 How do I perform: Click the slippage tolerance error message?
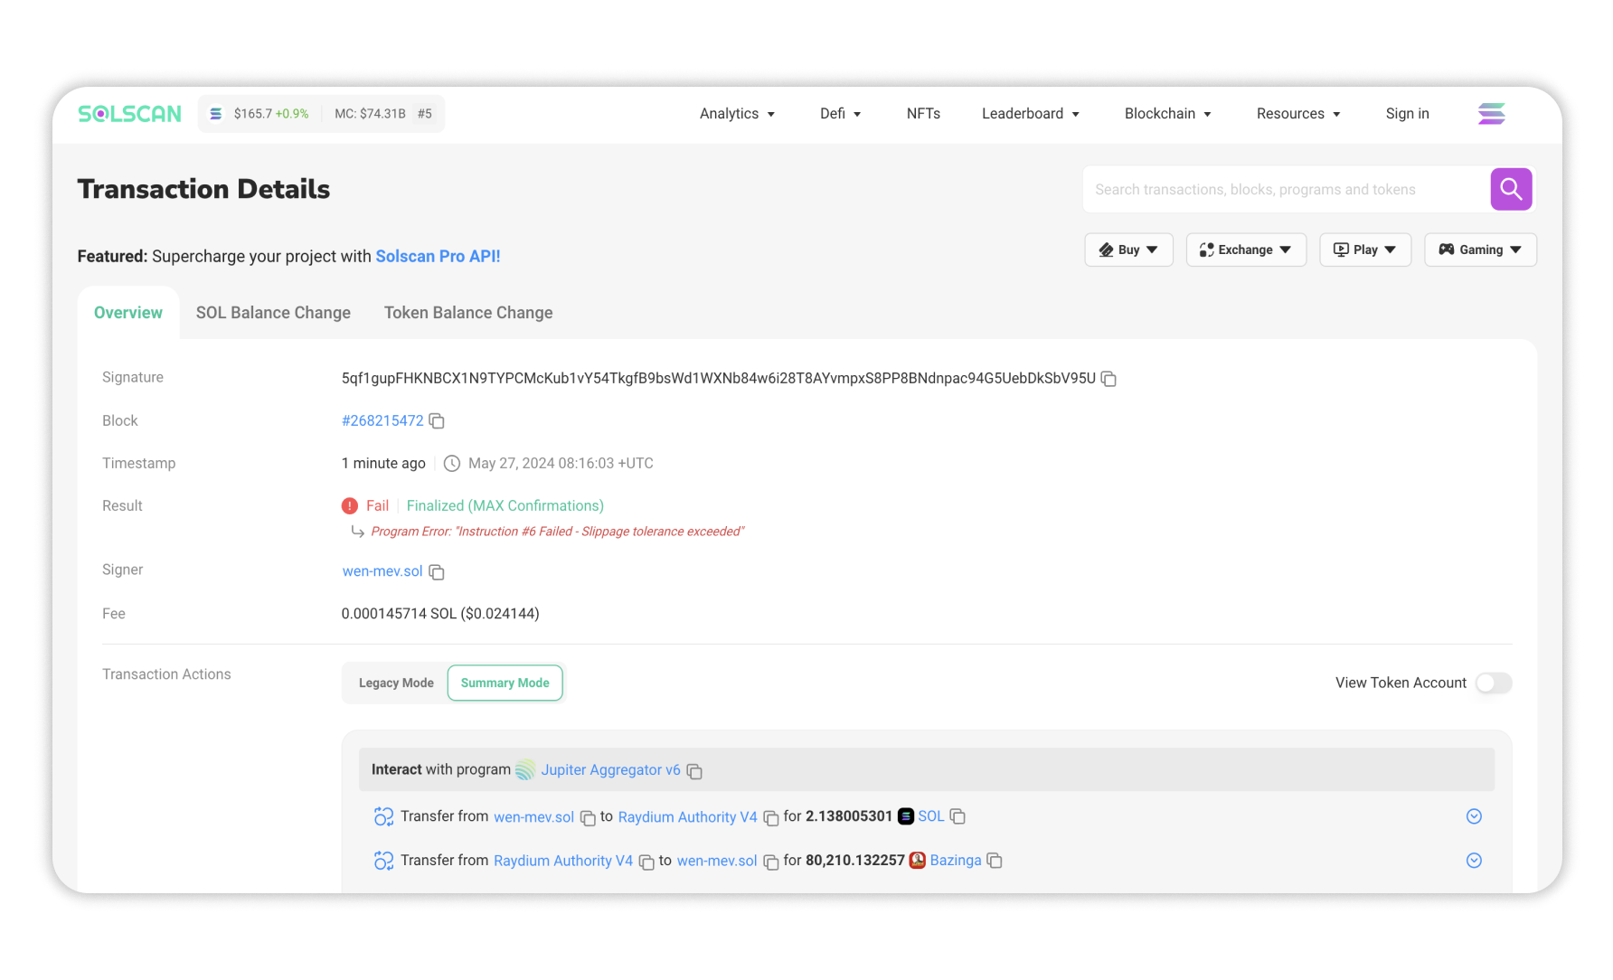click(x=557, y=532)
